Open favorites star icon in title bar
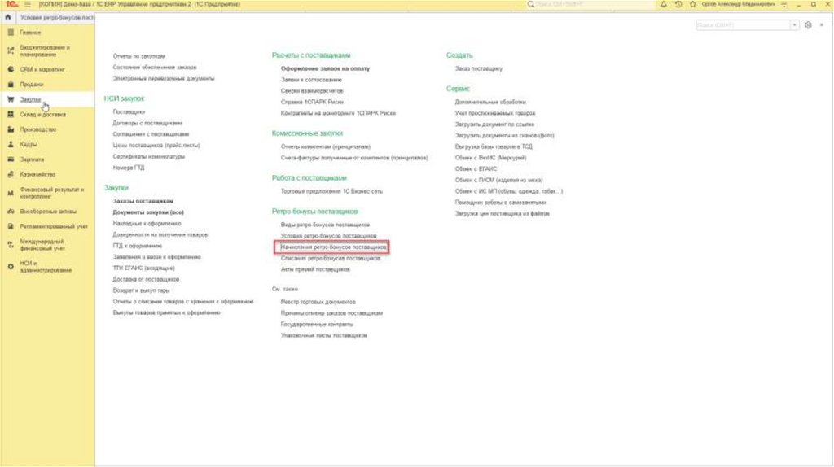834x467 pixels. tap(692, 4)
